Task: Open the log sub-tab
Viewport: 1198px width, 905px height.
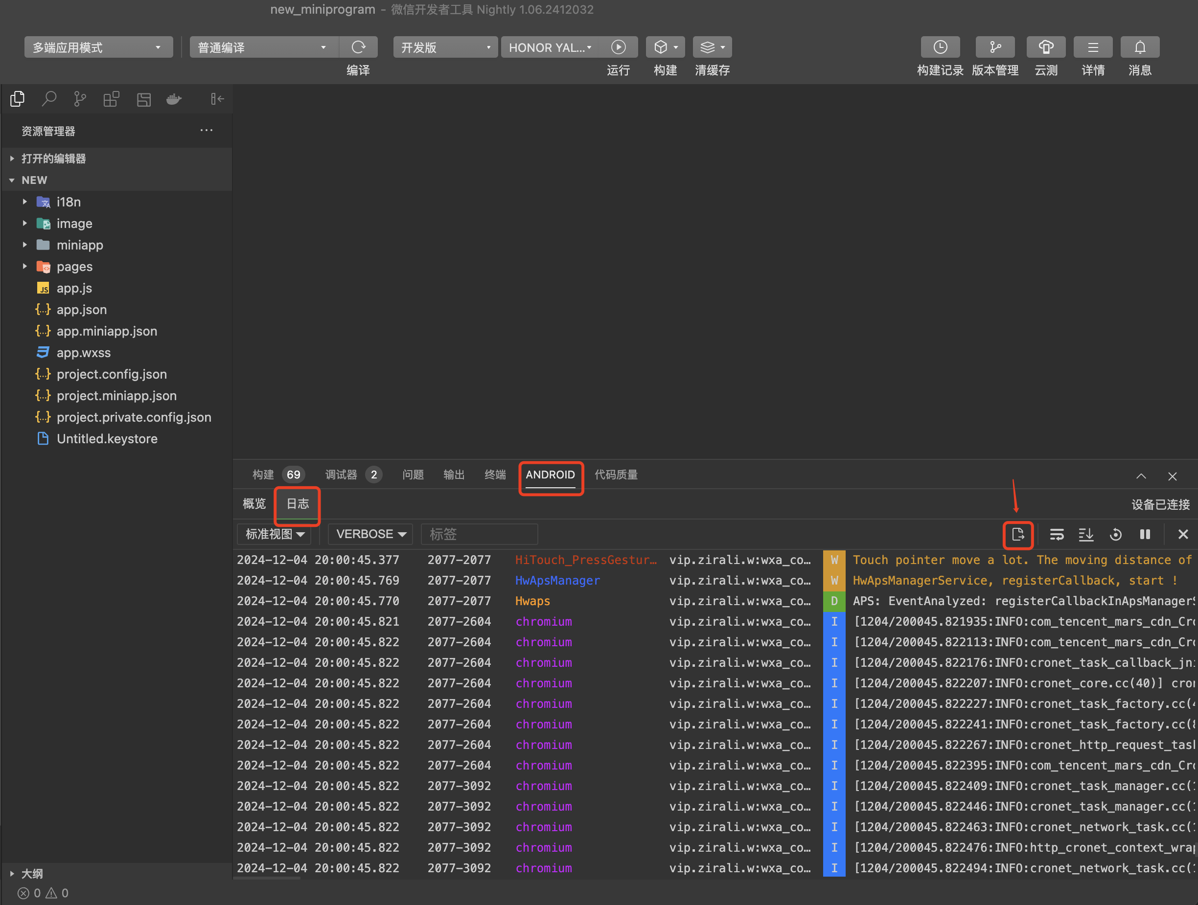Action: tap(298, 504)
